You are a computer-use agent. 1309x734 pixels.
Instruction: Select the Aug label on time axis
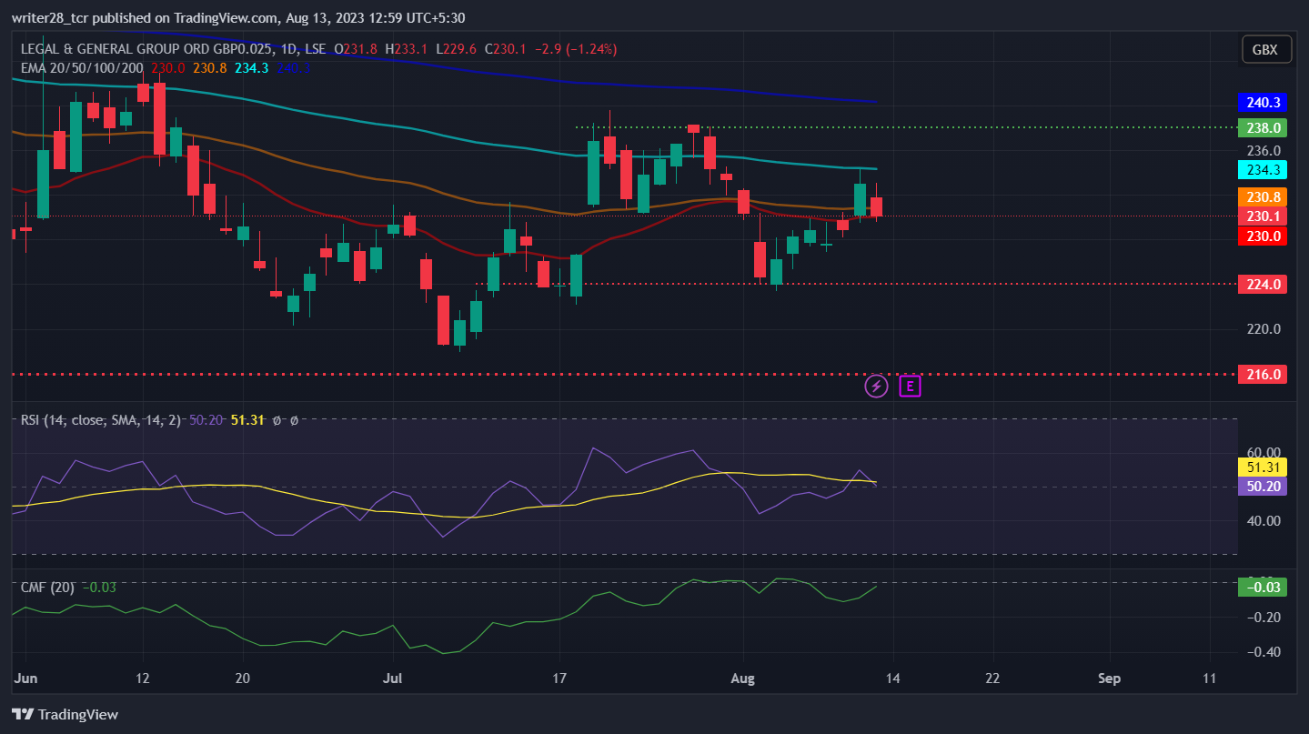743,679
